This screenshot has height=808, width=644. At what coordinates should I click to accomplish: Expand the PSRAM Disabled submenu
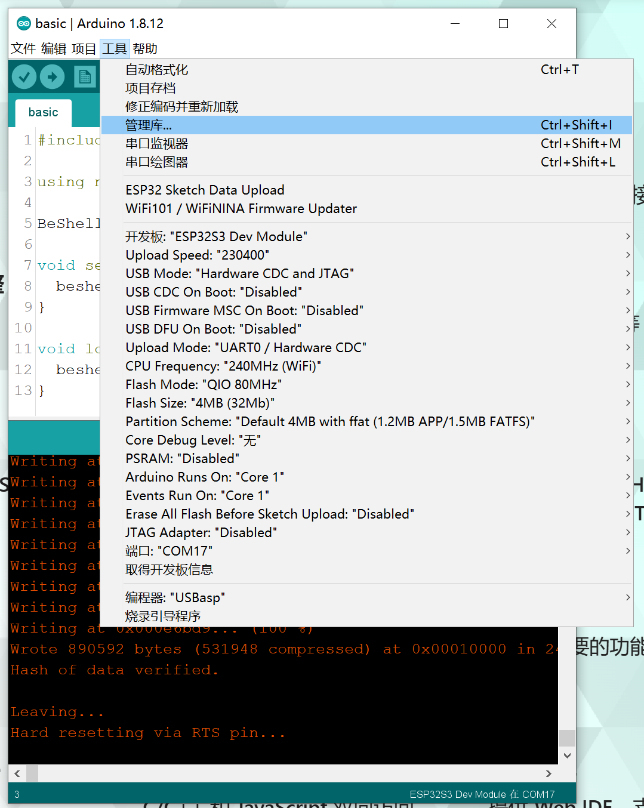click(366, 458)
